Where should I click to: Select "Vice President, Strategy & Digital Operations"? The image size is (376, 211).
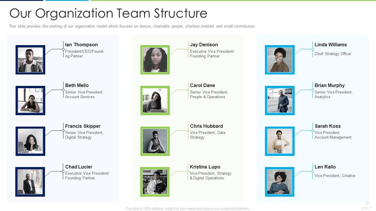(211, 176)
